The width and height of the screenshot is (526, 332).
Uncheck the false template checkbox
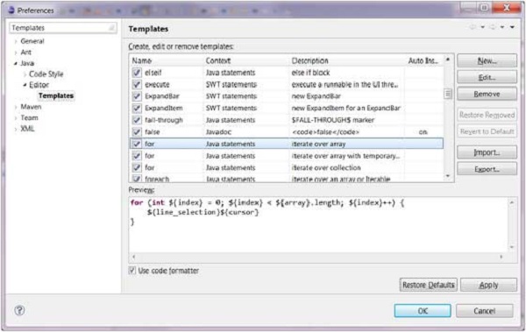(x=137, y=132)
